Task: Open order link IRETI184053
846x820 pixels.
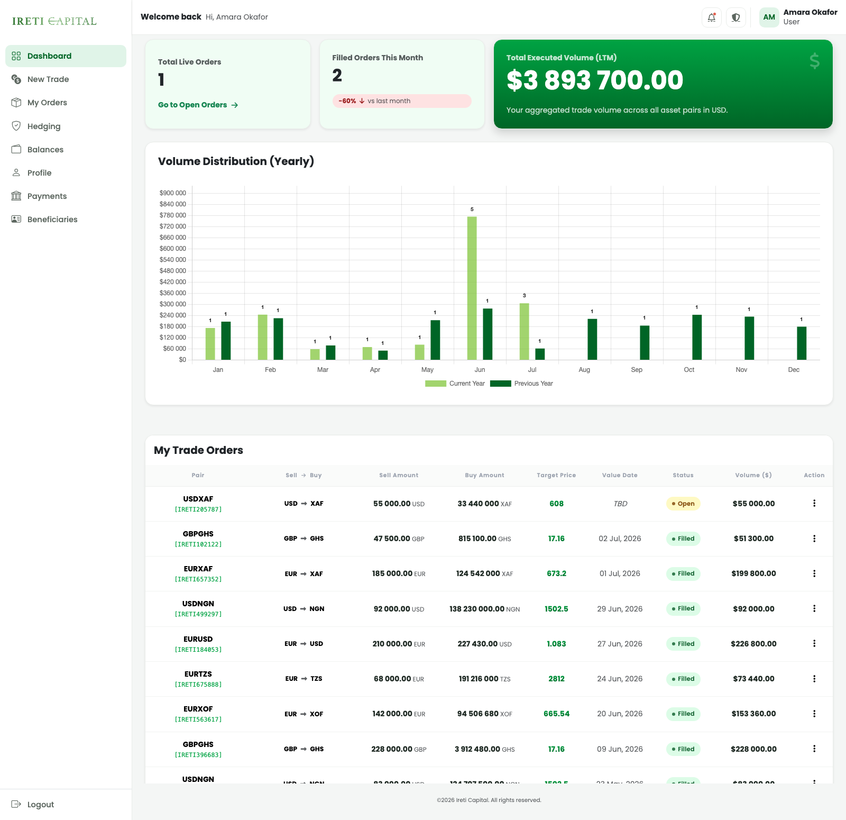Action: coord(198,650)
